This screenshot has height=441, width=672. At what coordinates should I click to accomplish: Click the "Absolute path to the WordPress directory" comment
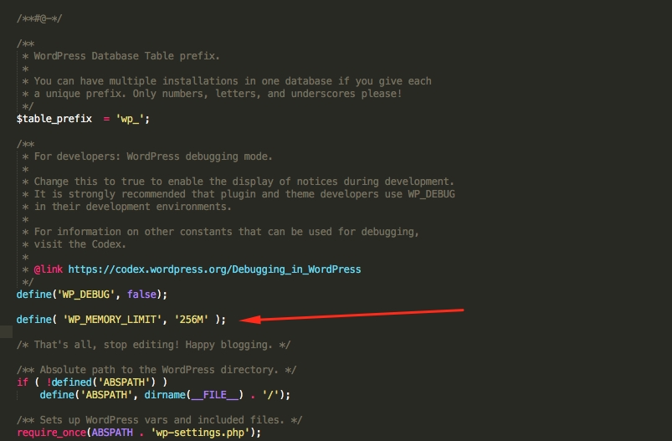tap(156, 370)
